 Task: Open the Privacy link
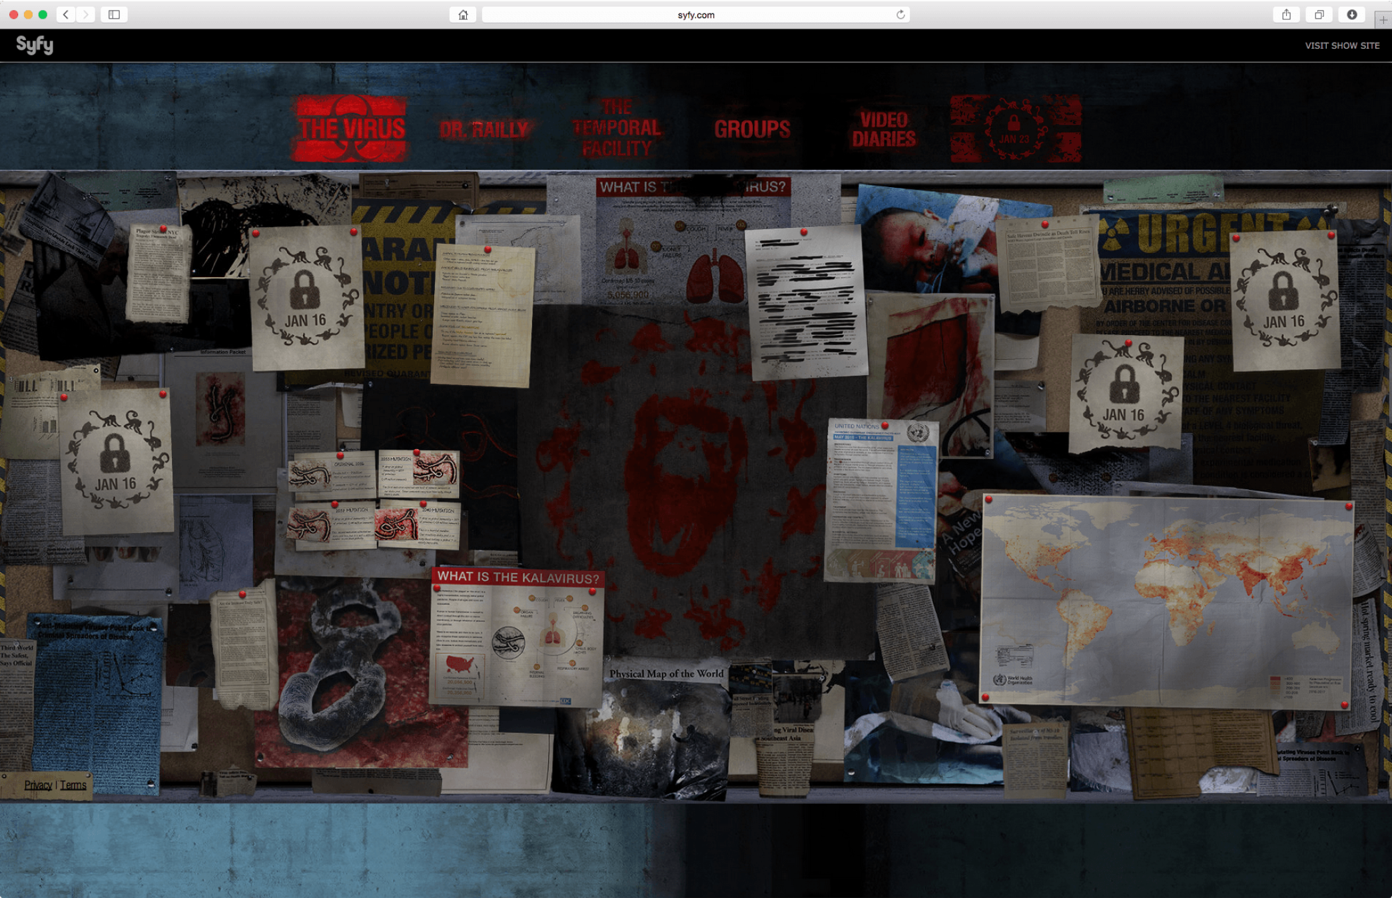click(38, 785)
